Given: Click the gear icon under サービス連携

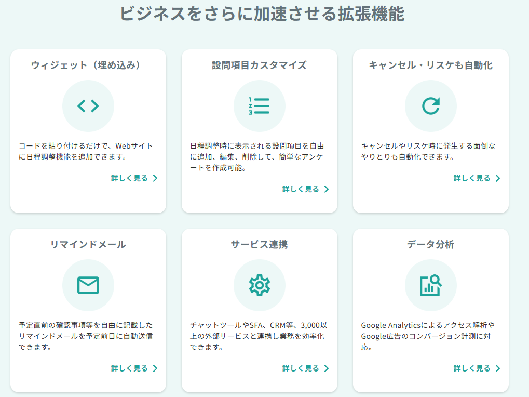Looking at the screenshot, I should pos(259,285).
